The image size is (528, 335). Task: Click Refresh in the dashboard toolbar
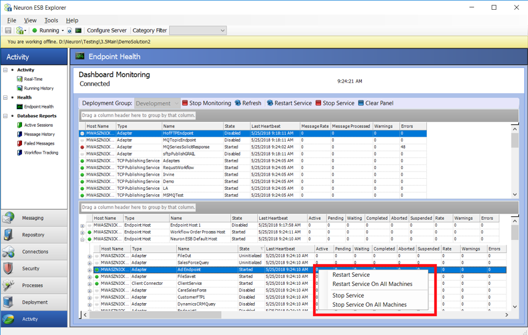tap(248, 103)
